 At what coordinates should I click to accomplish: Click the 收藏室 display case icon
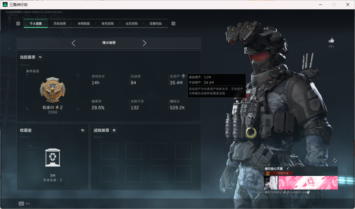53,158
